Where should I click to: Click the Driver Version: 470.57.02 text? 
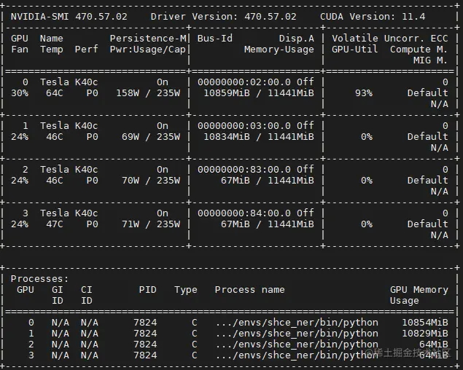click(224, 17)
